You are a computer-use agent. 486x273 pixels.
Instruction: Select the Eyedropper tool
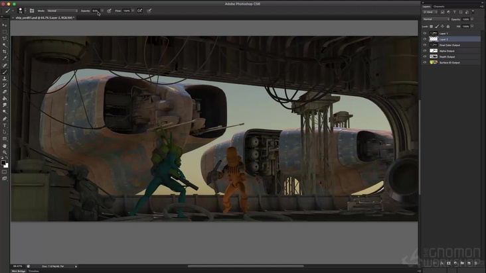[x=5, y=58]
